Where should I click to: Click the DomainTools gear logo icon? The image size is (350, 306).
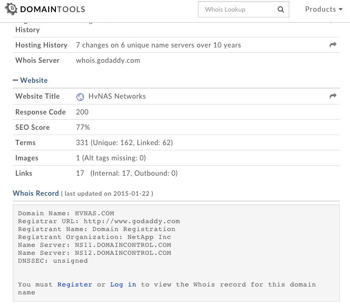(10, 9)
